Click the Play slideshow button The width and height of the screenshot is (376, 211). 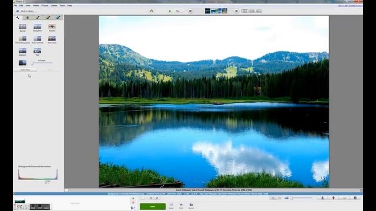176,11
